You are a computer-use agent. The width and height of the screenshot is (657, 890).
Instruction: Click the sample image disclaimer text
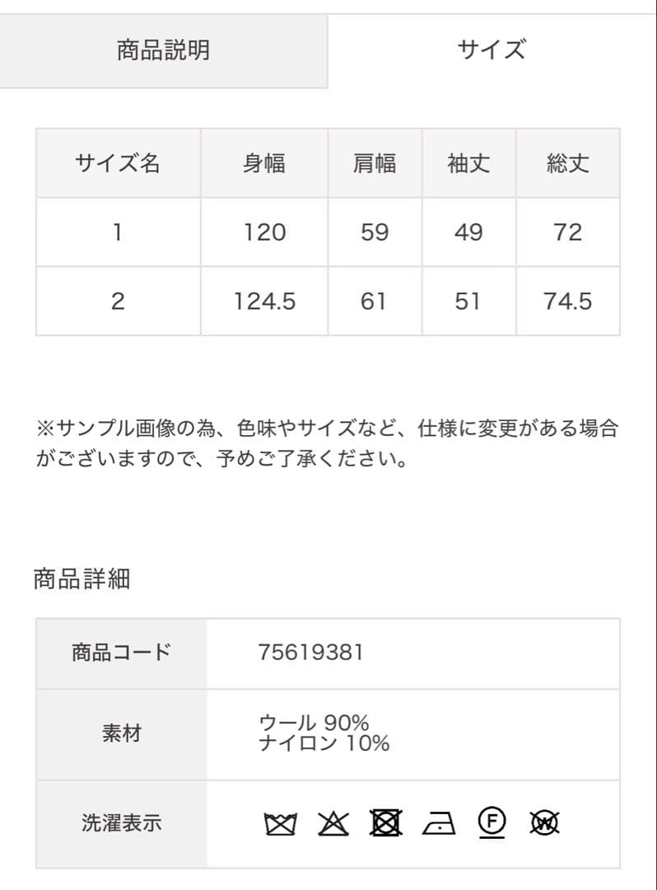pyautogui.click(x=328, y=443)
